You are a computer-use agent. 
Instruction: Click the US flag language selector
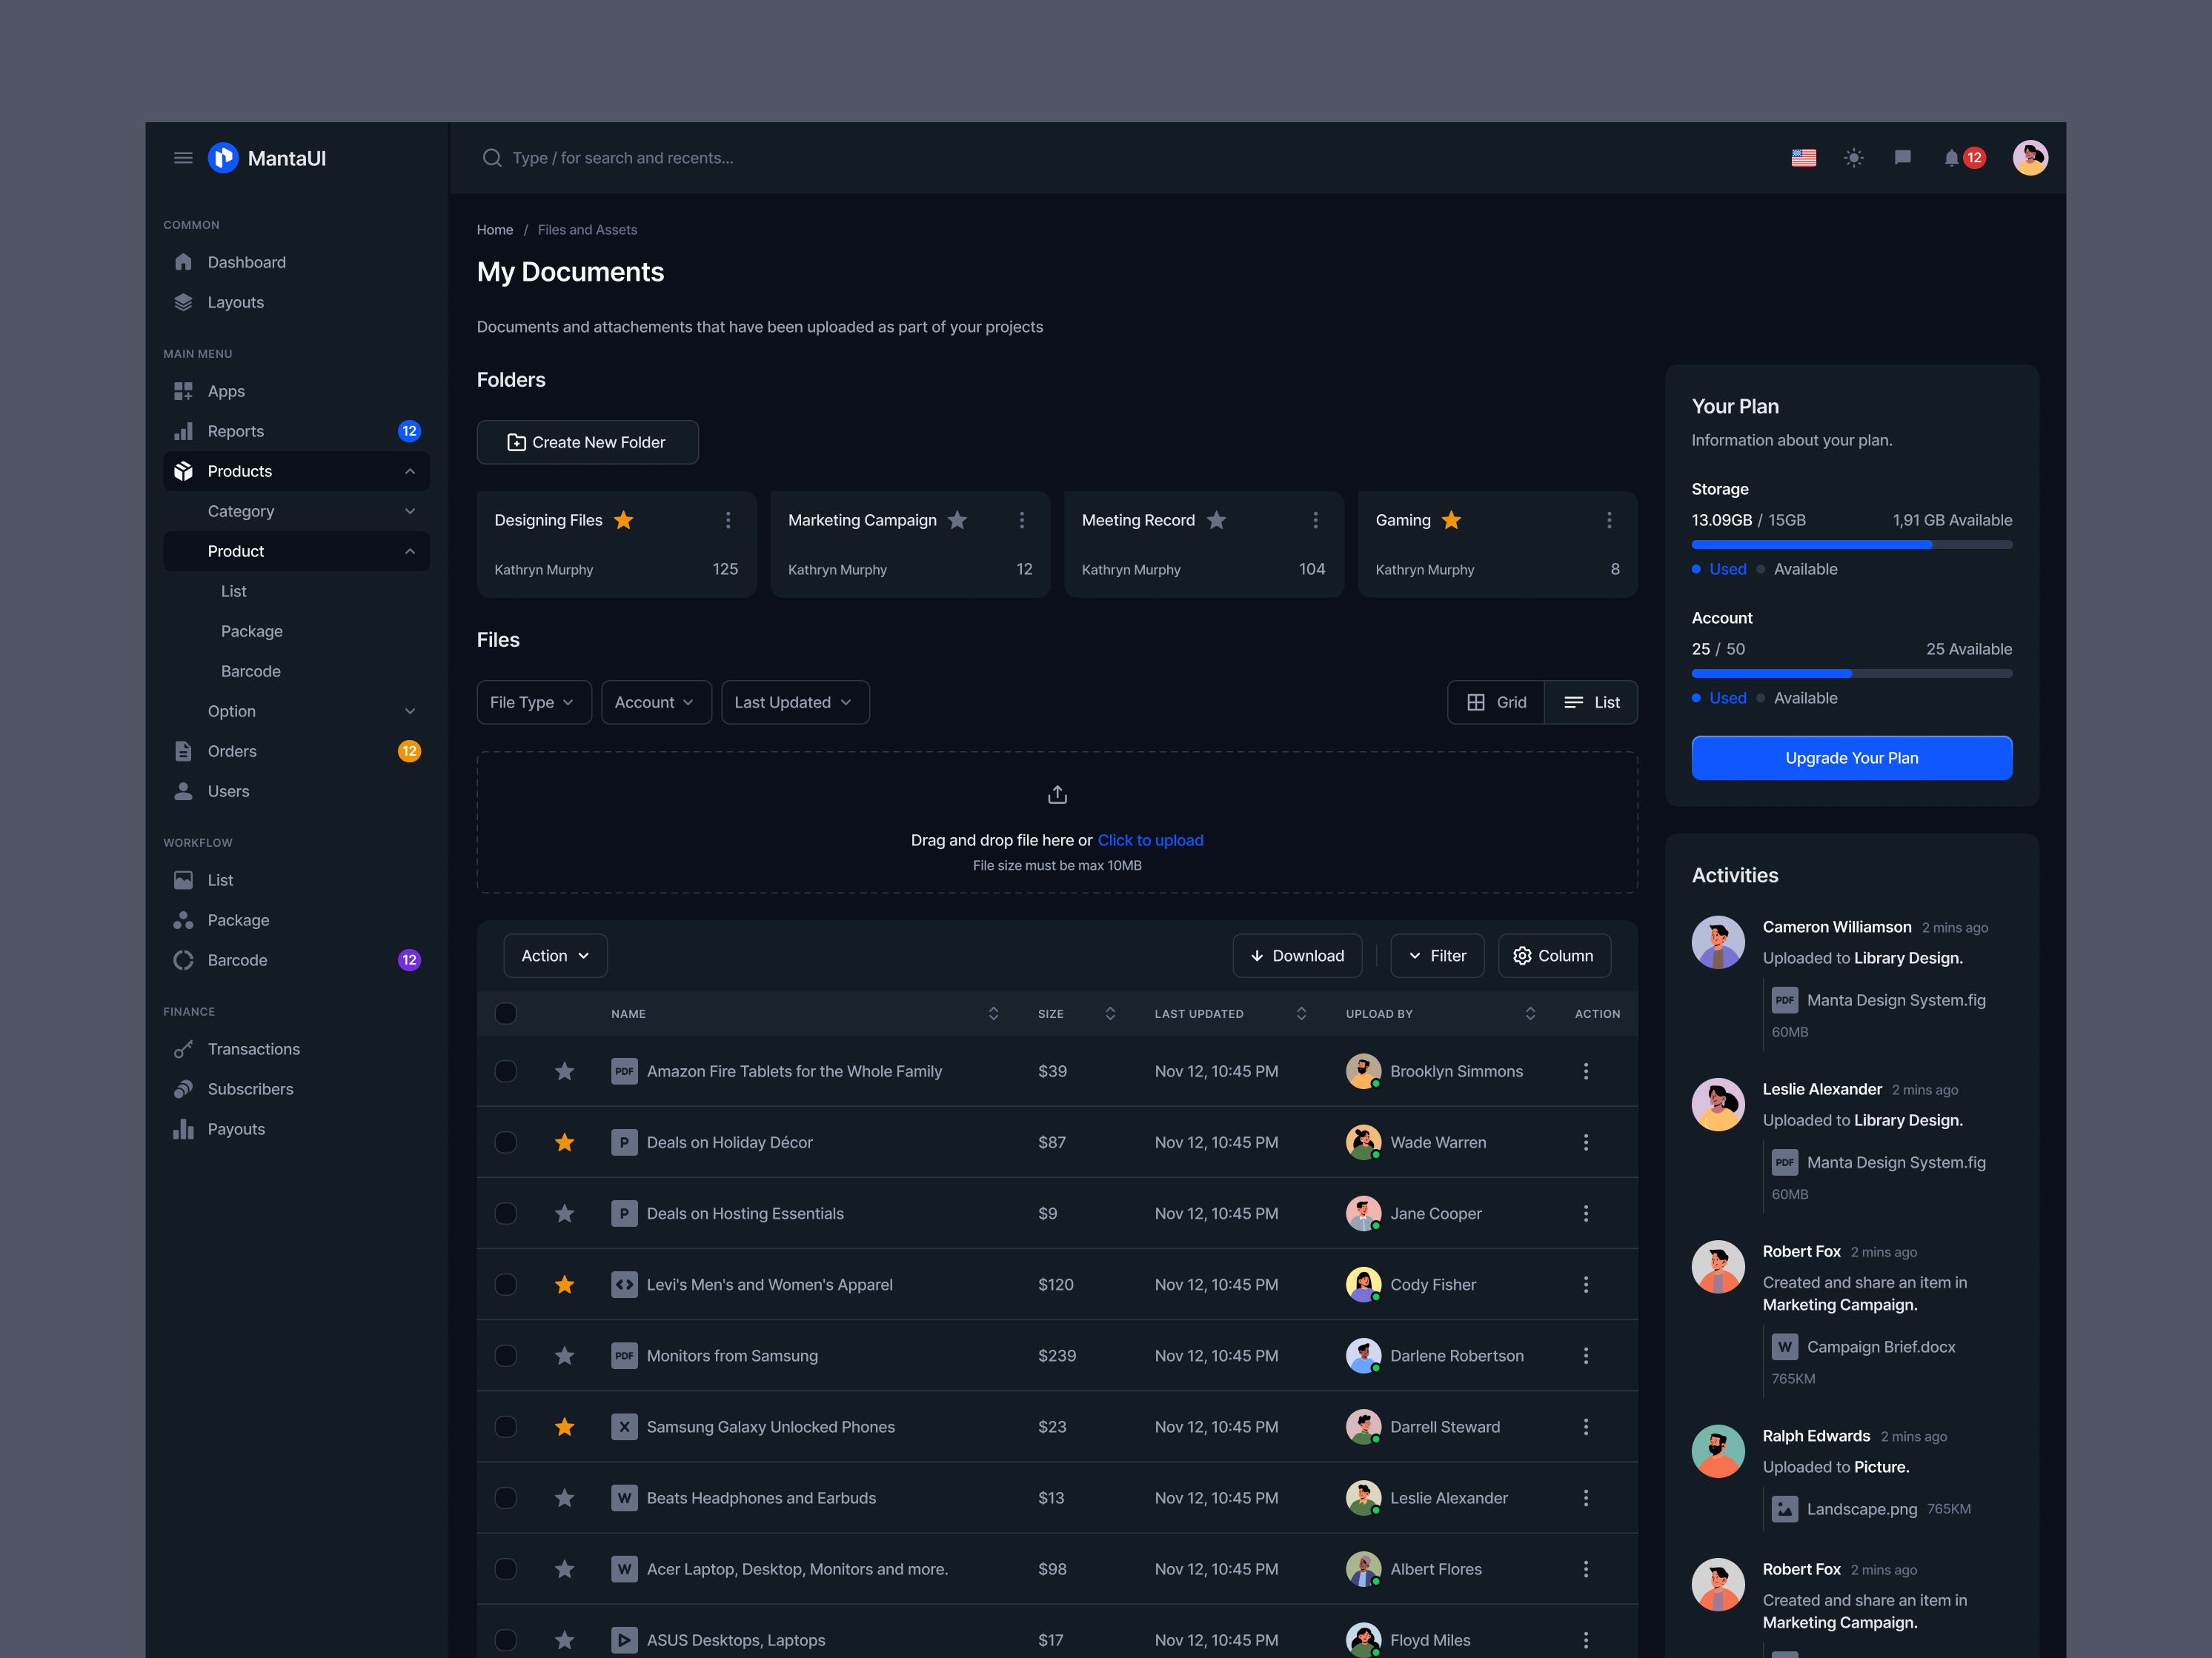[x=1804, y=158]
